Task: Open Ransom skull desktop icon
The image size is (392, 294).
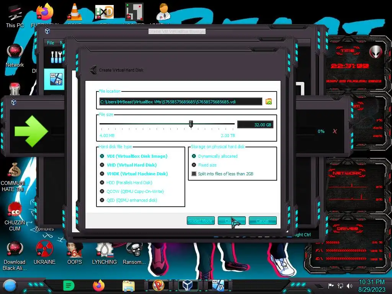Action: tap(134, 253)
